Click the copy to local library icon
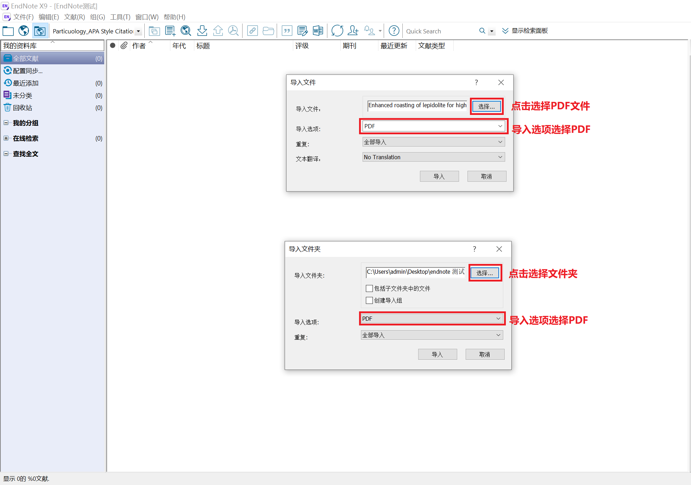This screenshot has height=485, width=691. tap(154, 31)
